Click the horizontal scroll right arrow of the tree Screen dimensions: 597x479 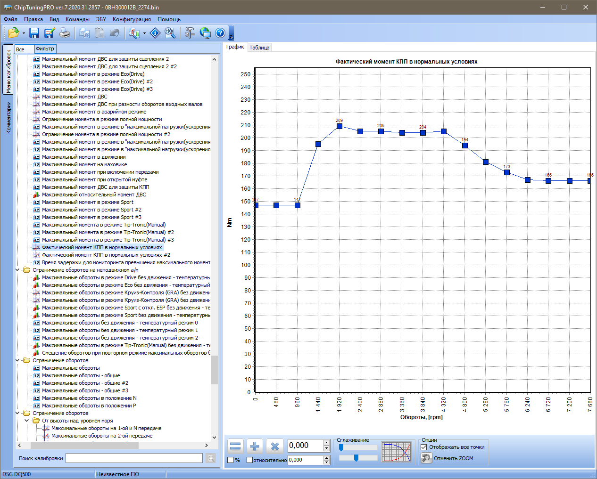click(x=206, y=445)
